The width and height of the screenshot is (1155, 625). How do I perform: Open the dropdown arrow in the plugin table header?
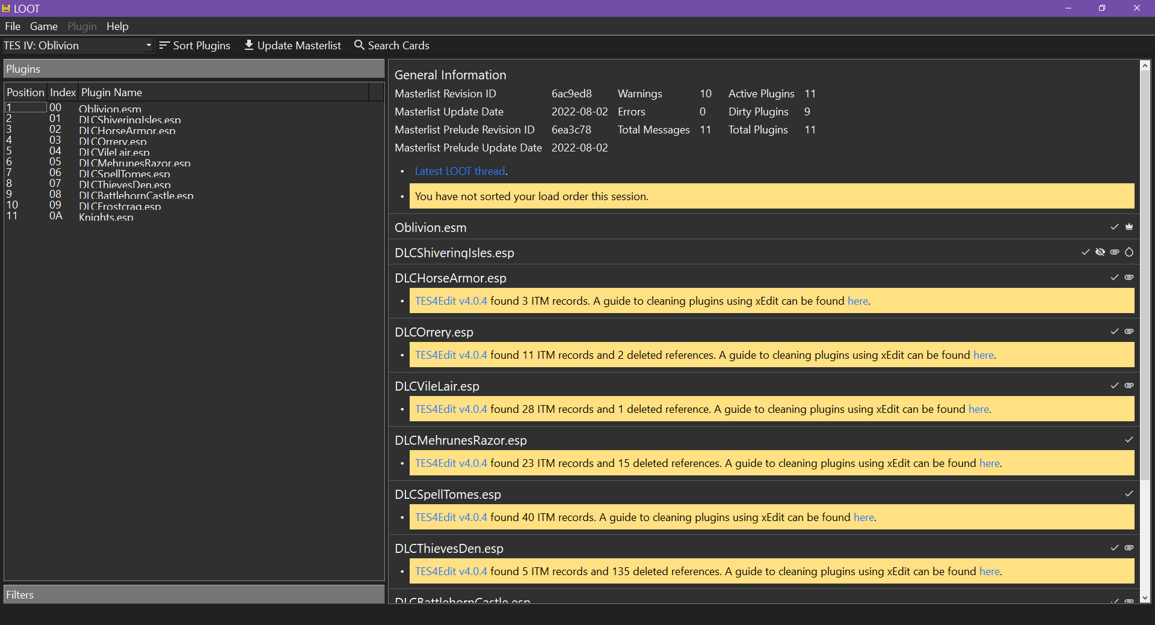tap(377, 91)
